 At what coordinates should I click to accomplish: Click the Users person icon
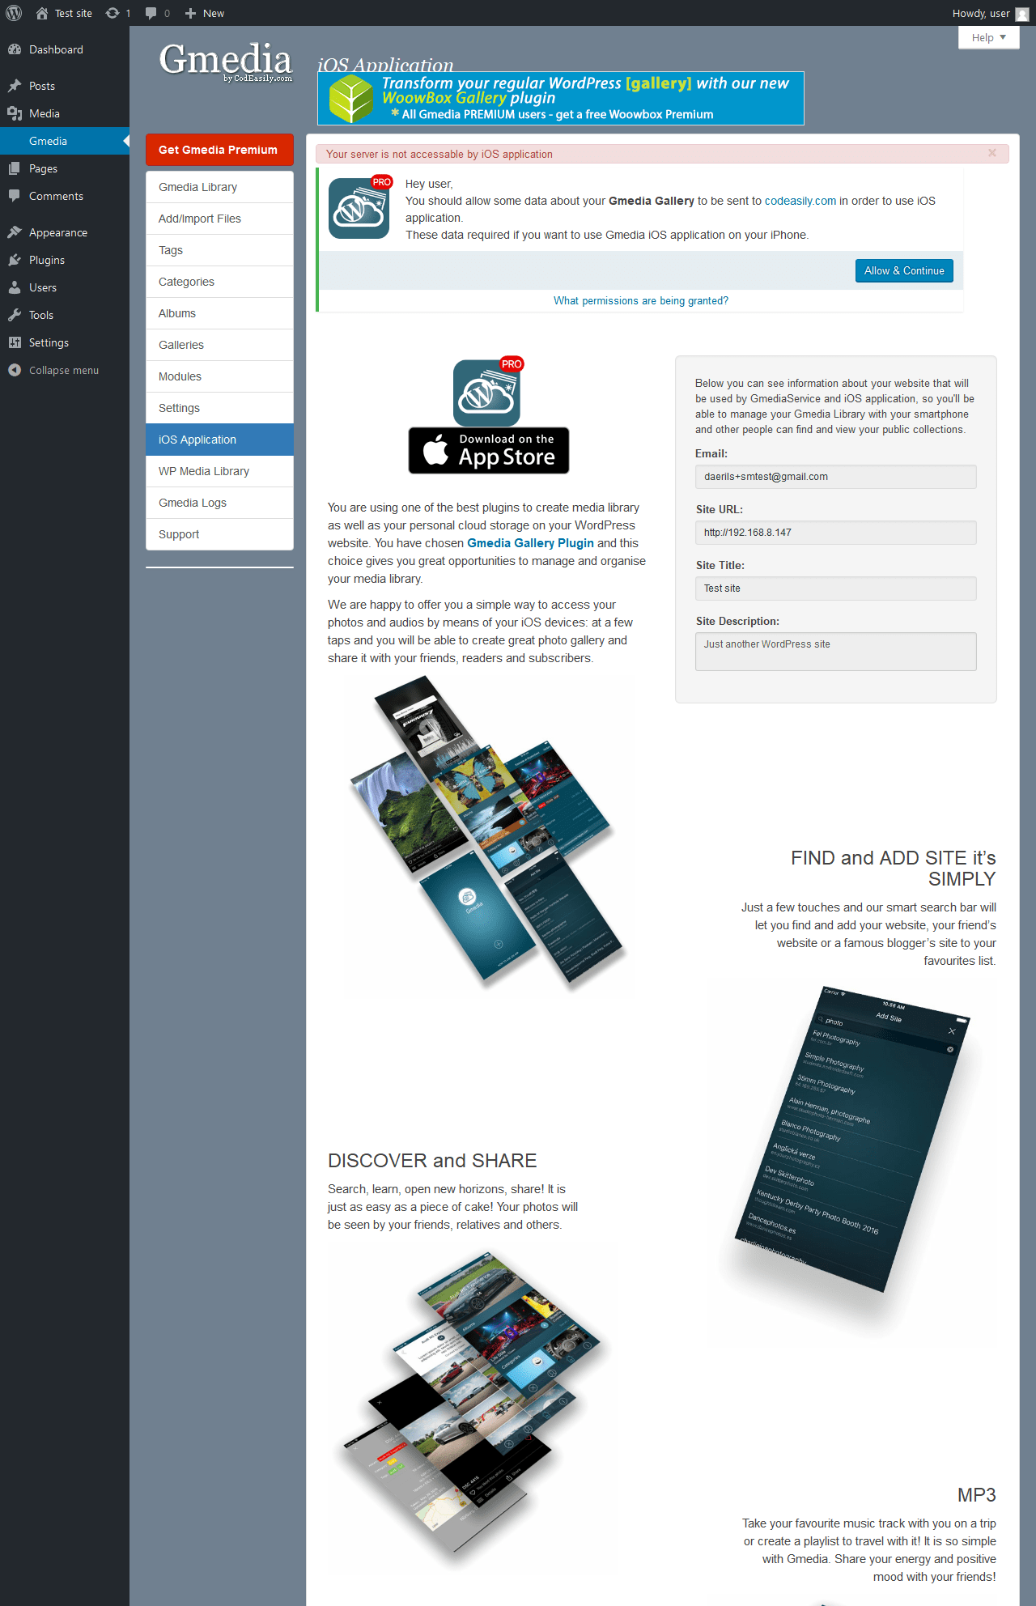click(15, 287)
